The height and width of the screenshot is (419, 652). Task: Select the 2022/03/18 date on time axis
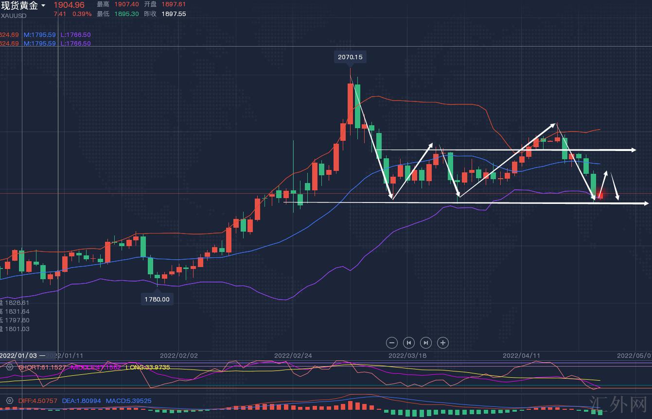coord(407,355)
